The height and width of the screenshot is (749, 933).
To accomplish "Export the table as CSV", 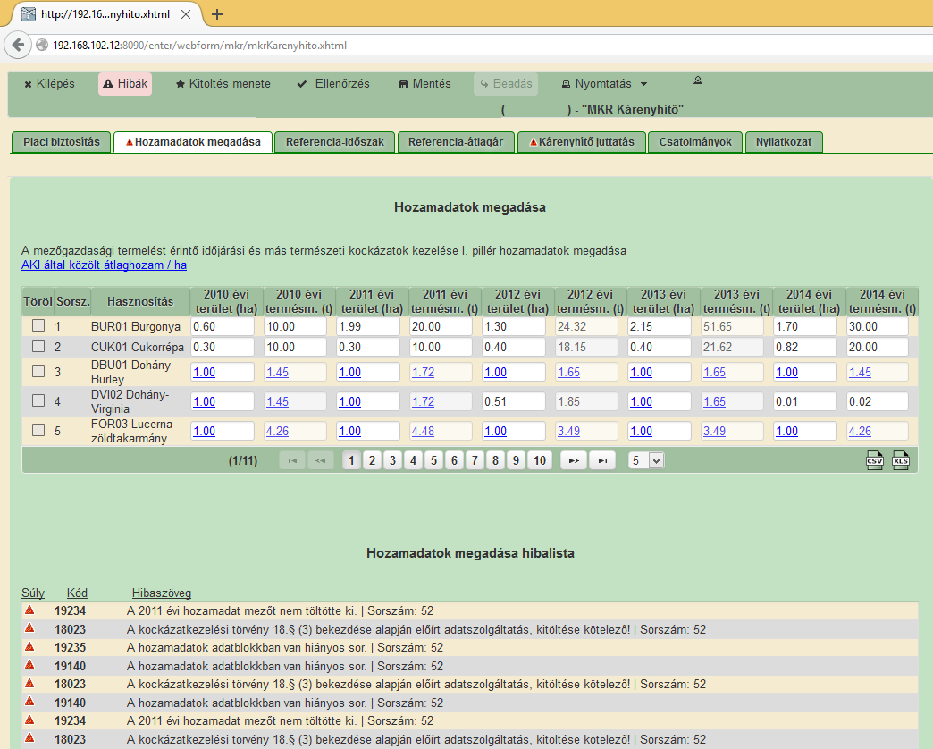I will tap(874, 460).
